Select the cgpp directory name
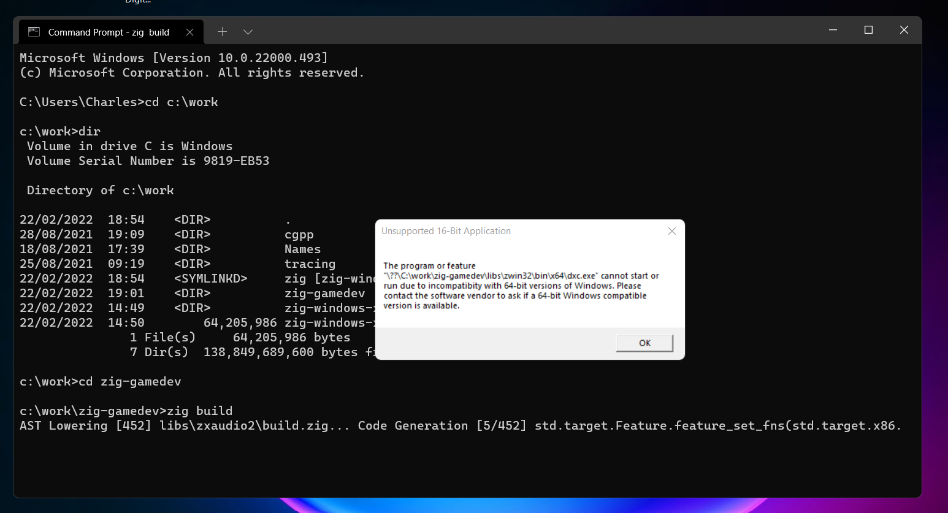Screen dimensions: 948x513 (x=299, y=234)
